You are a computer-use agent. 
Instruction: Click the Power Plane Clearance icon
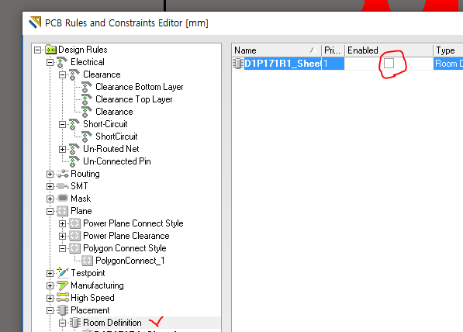point(74,236)
